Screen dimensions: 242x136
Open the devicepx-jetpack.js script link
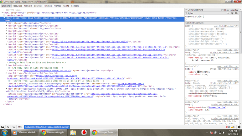point(90,42)
